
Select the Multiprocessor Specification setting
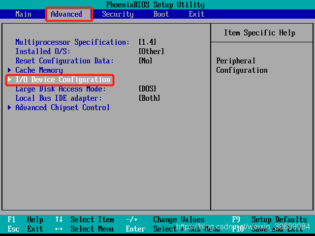(72, 42)
